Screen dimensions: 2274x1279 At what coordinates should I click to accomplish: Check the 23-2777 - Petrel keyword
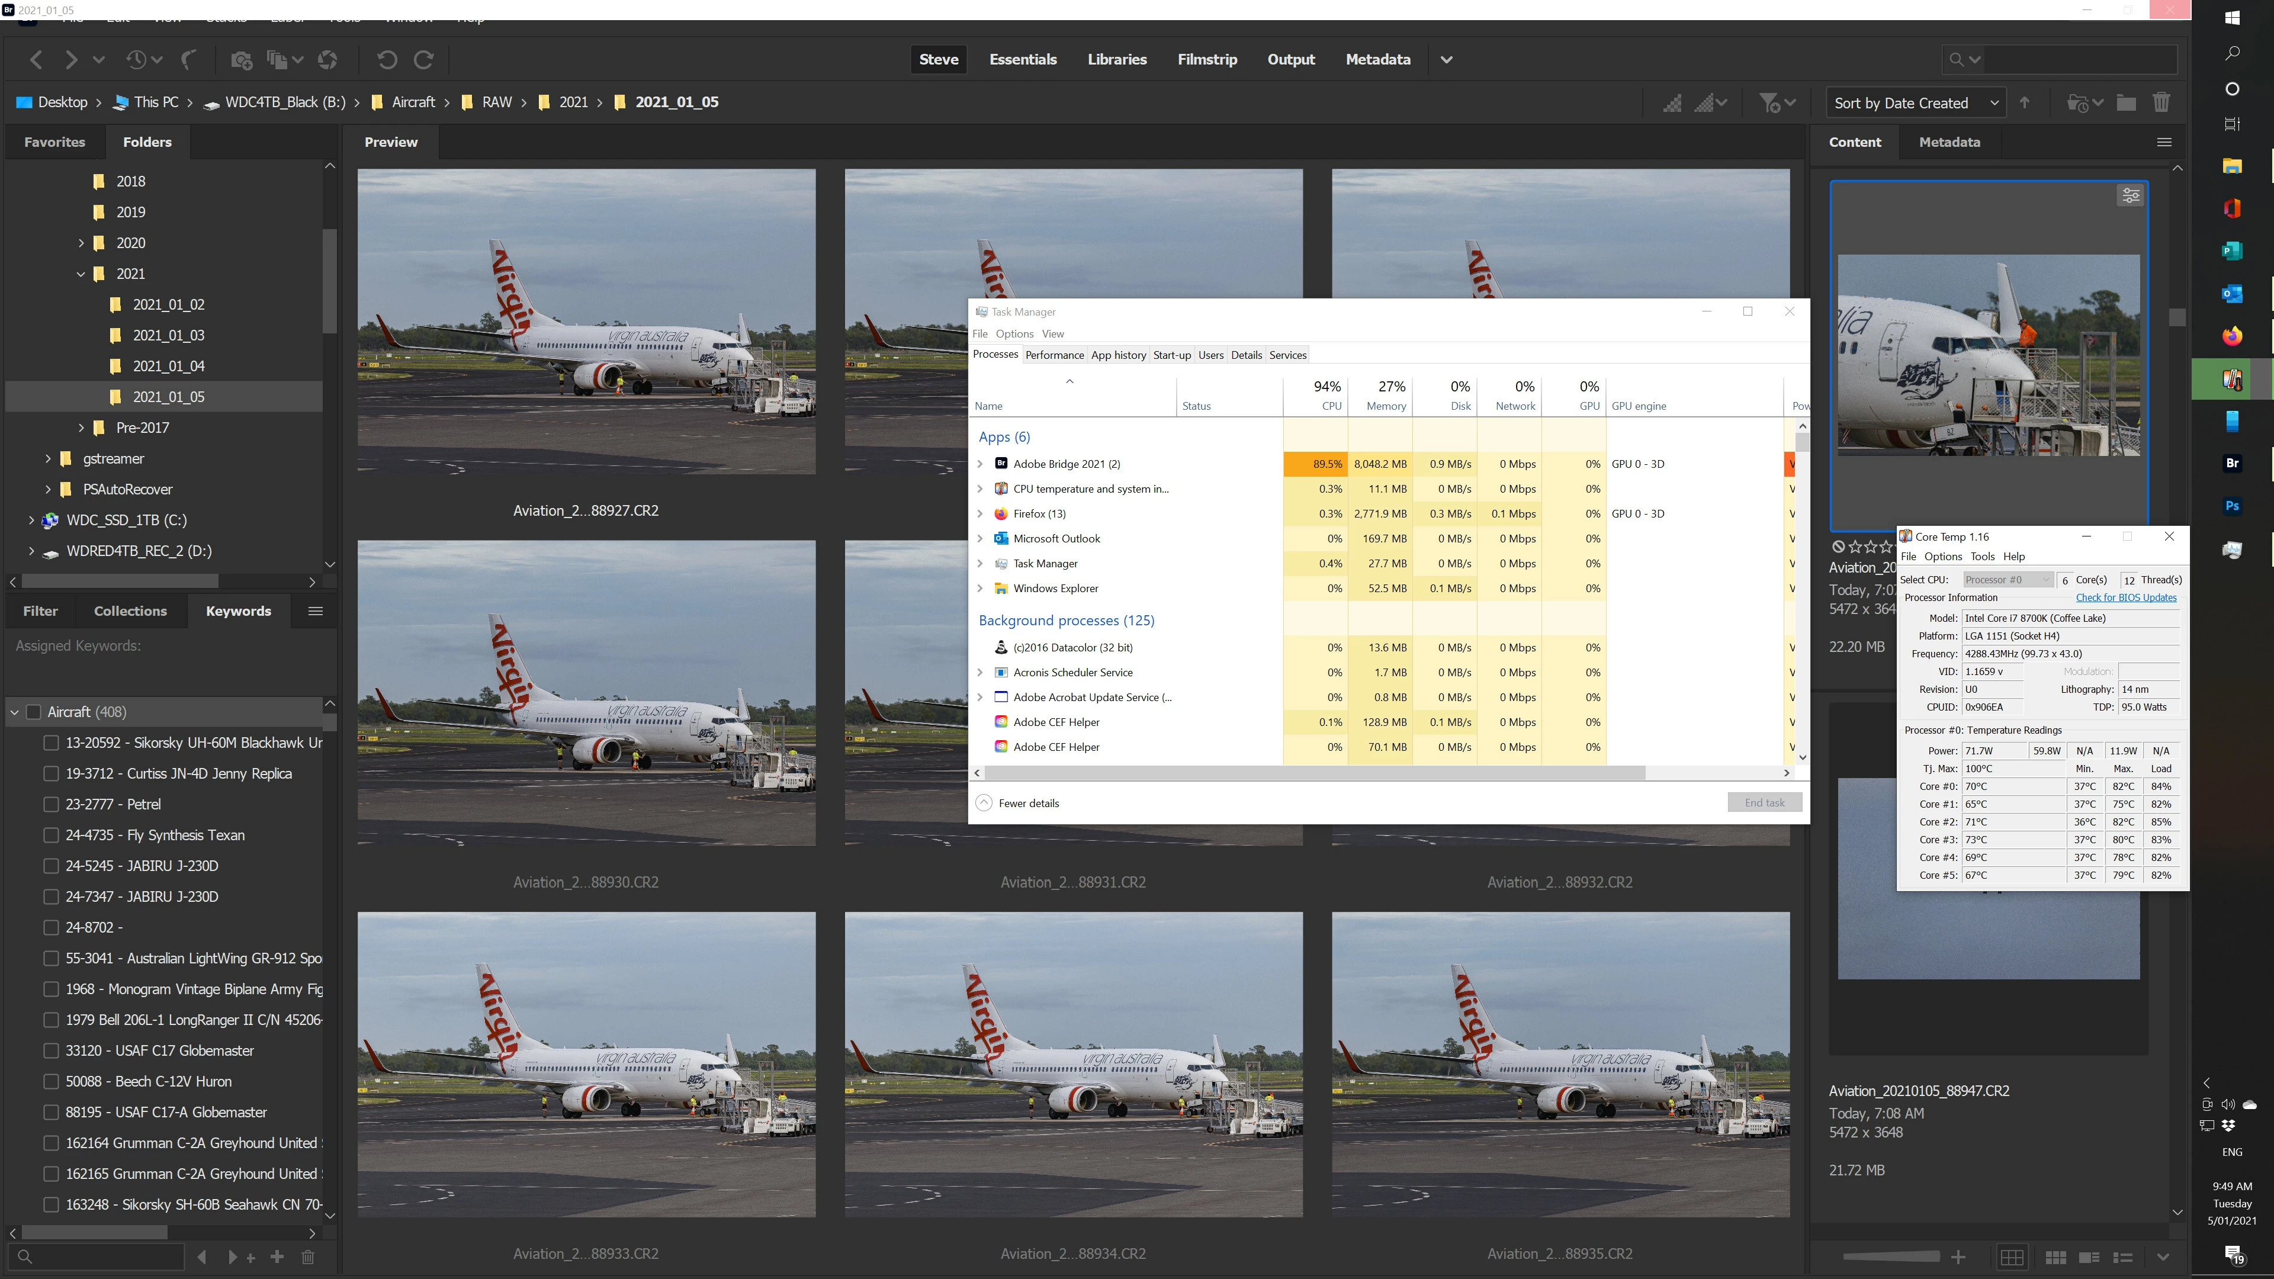pyautogui.click(x=51, y=804)
